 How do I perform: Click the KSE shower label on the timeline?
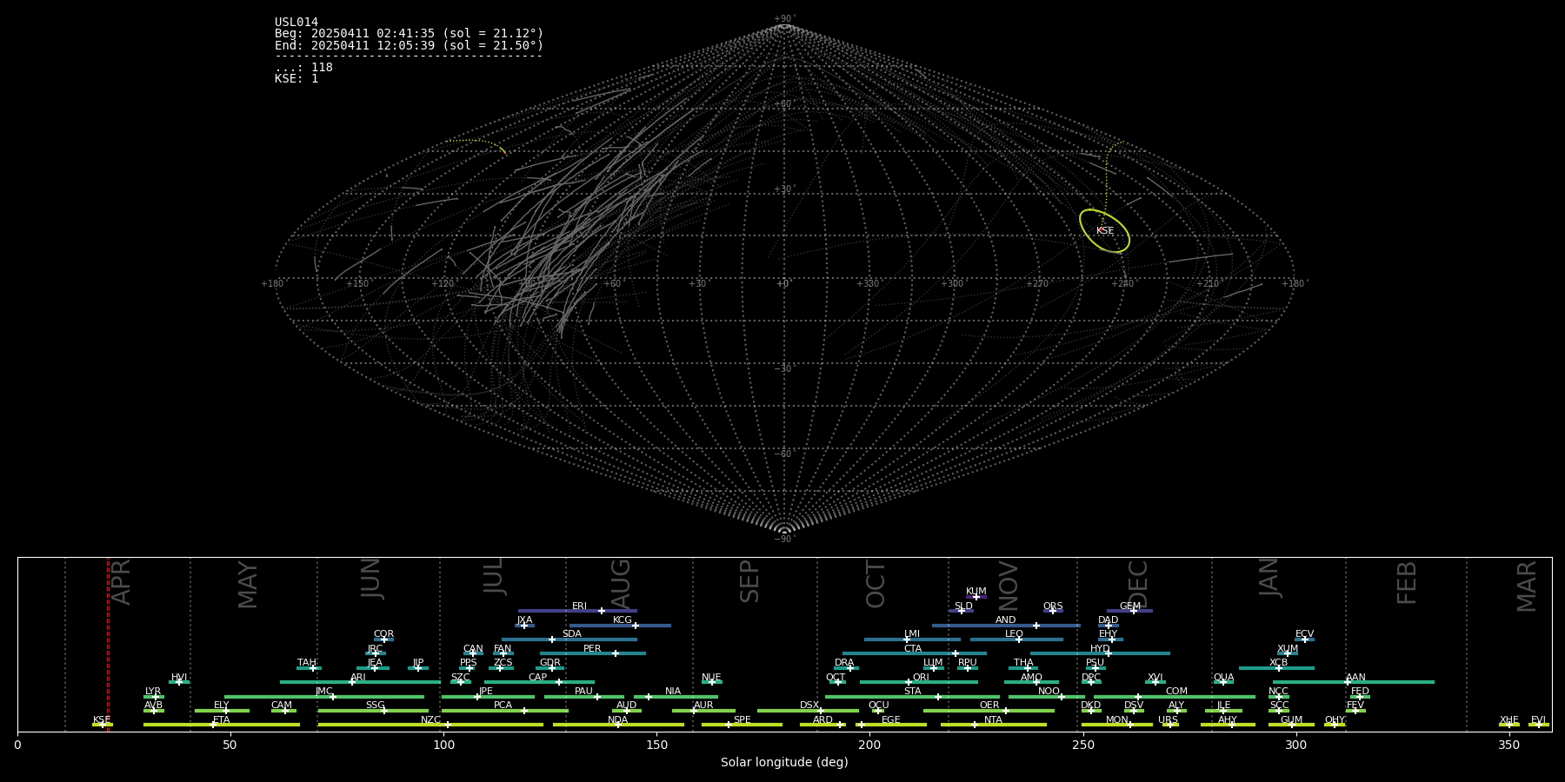tap(102, 719)
